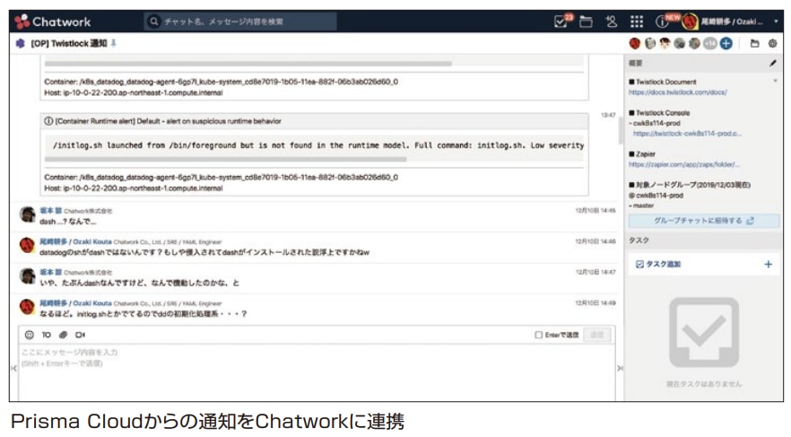Open the chat files folder icon
This screenshot has width=791, height=437.
tap(755, 43)
